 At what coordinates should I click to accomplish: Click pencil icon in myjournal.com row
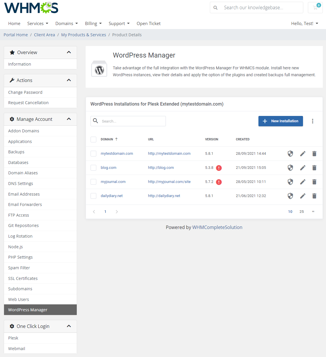303,182
